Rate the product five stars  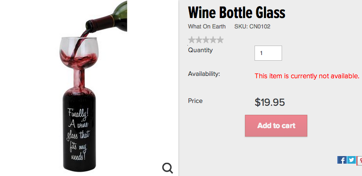point(220,40)
